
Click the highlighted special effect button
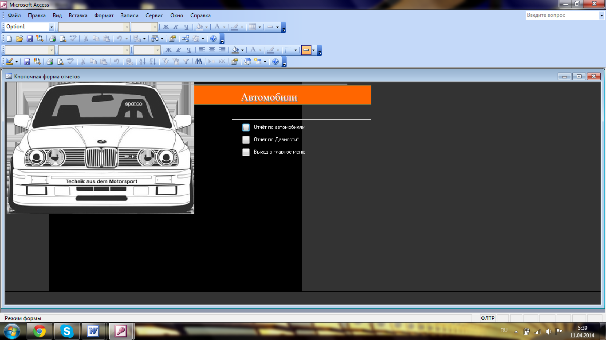click(306, 50)
